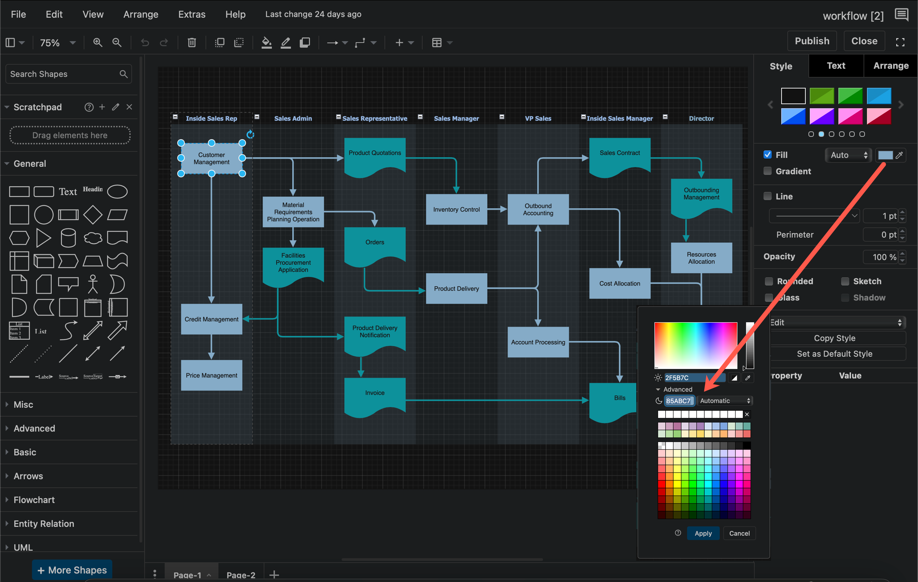
Task: Switch to the Text tab in the format panel
Action: 835,65
